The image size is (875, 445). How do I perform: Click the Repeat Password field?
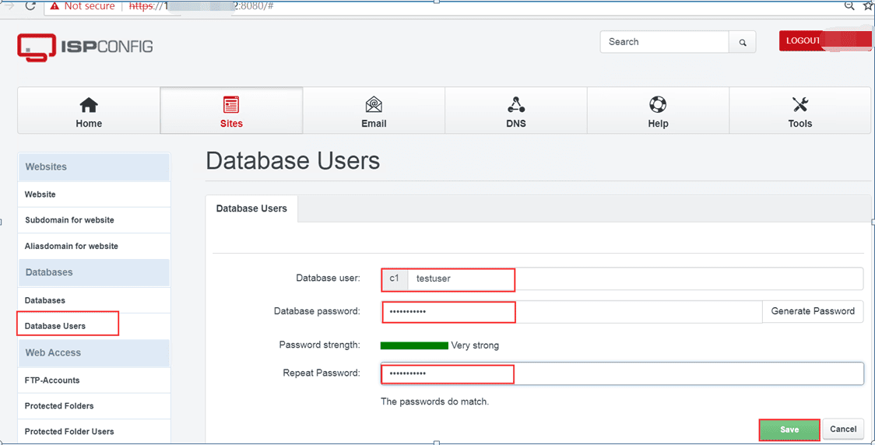tap(622, 373)
